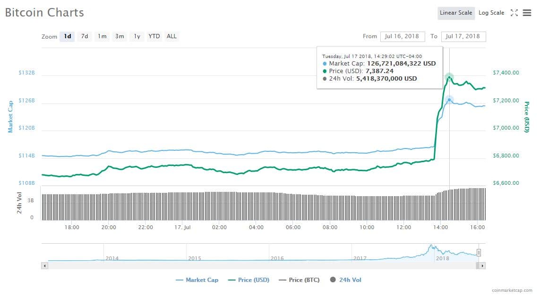540x297 pixels.
Task: Click tooltip Market Cap value 126,721,084,322 USD
Action: (401, 64)
